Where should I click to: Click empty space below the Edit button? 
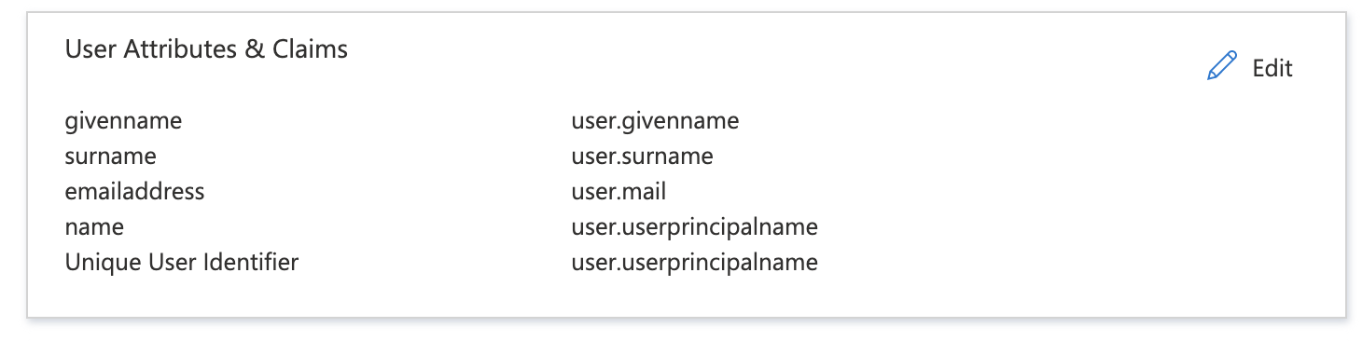tap(1250, 186)
